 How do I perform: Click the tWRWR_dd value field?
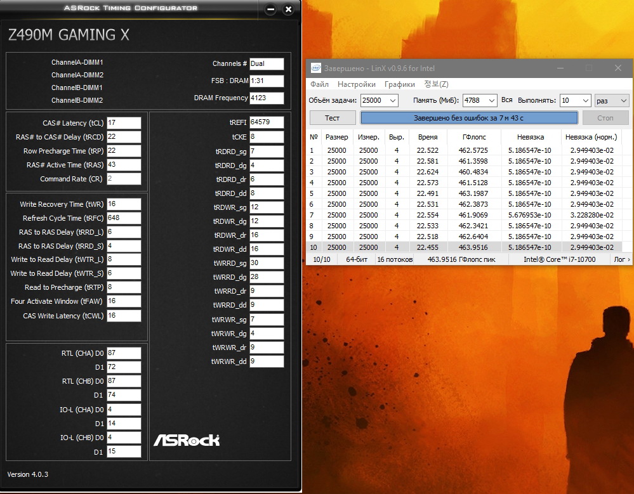pos(267,361)
